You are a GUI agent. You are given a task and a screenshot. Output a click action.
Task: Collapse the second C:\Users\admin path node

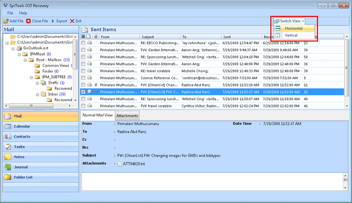pyautogui.click(x=7, y=43)
